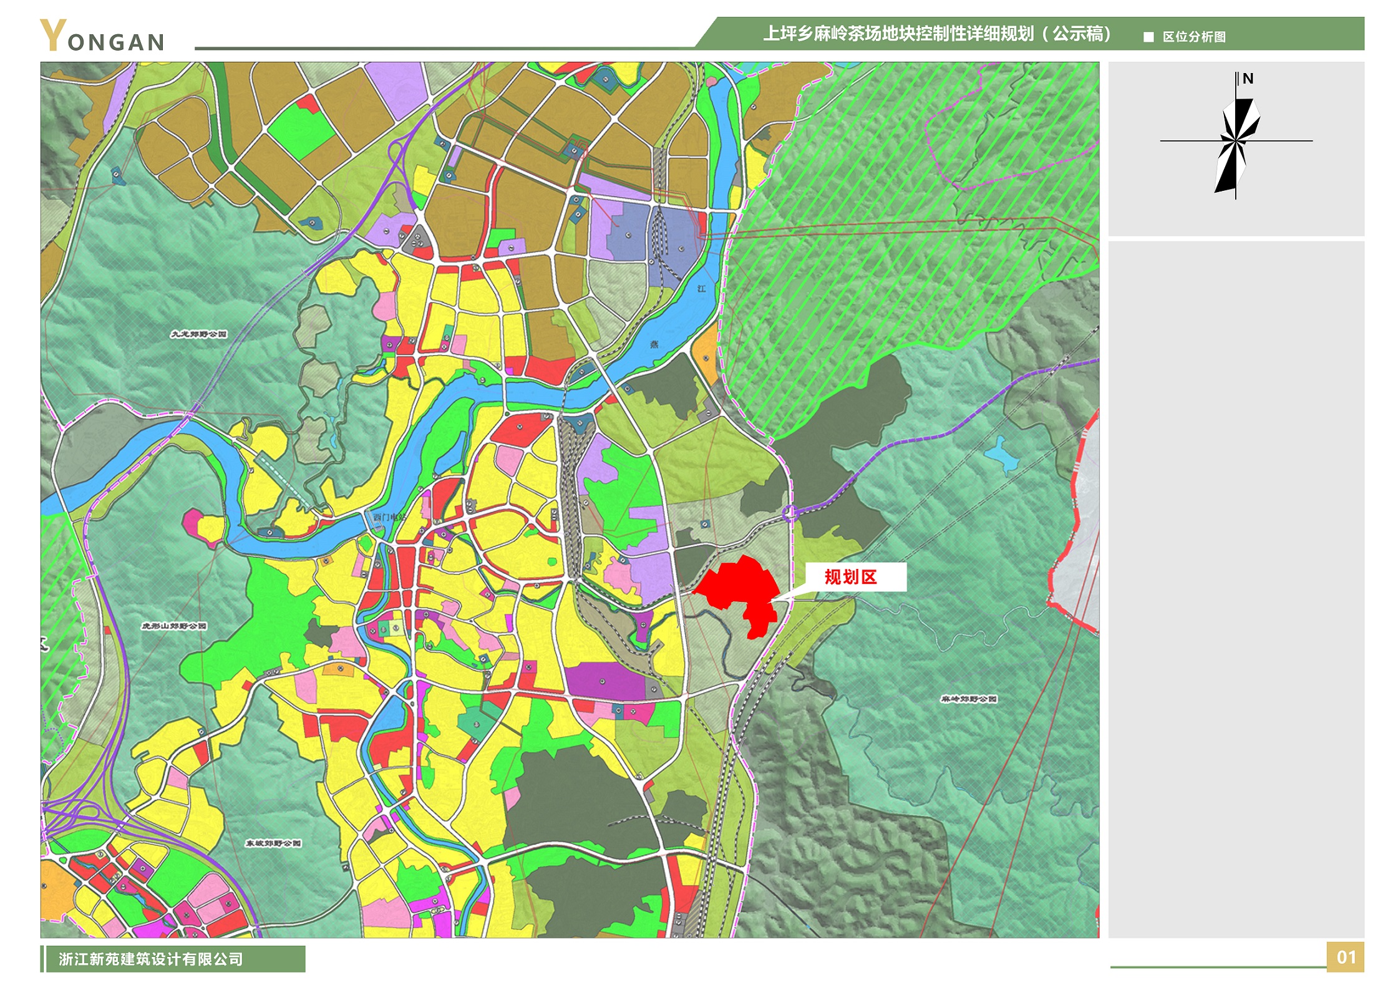Click the 九龙郊野公园 map label
This screenshot has width=1393, height=985.
coord(199,334)
